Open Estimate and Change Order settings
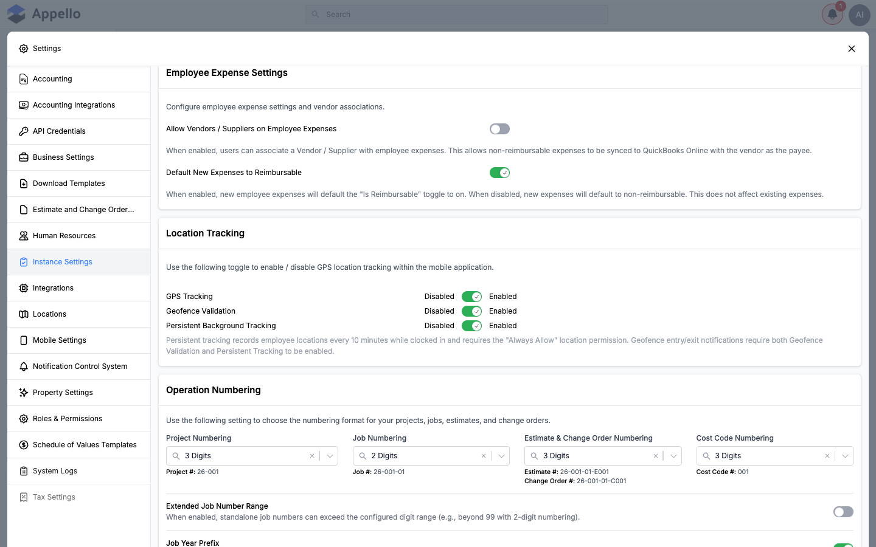 click(79, 210)
